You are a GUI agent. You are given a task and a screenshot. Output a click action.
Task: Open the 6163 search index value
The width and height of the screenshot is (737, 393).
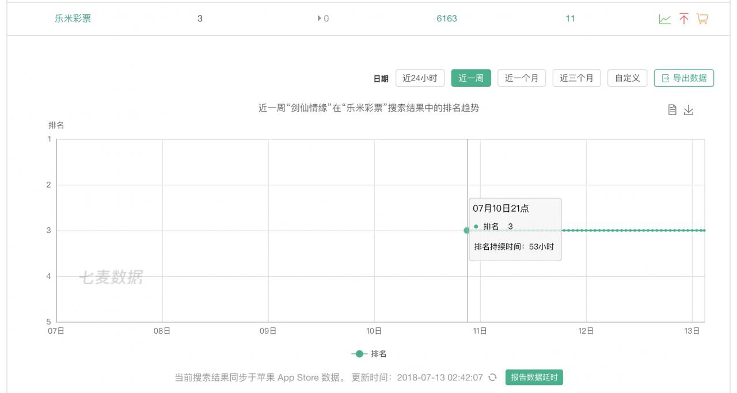447,18
